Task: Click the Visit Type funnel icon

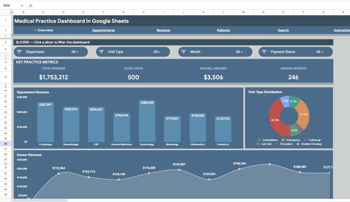Action: point(101,52)
